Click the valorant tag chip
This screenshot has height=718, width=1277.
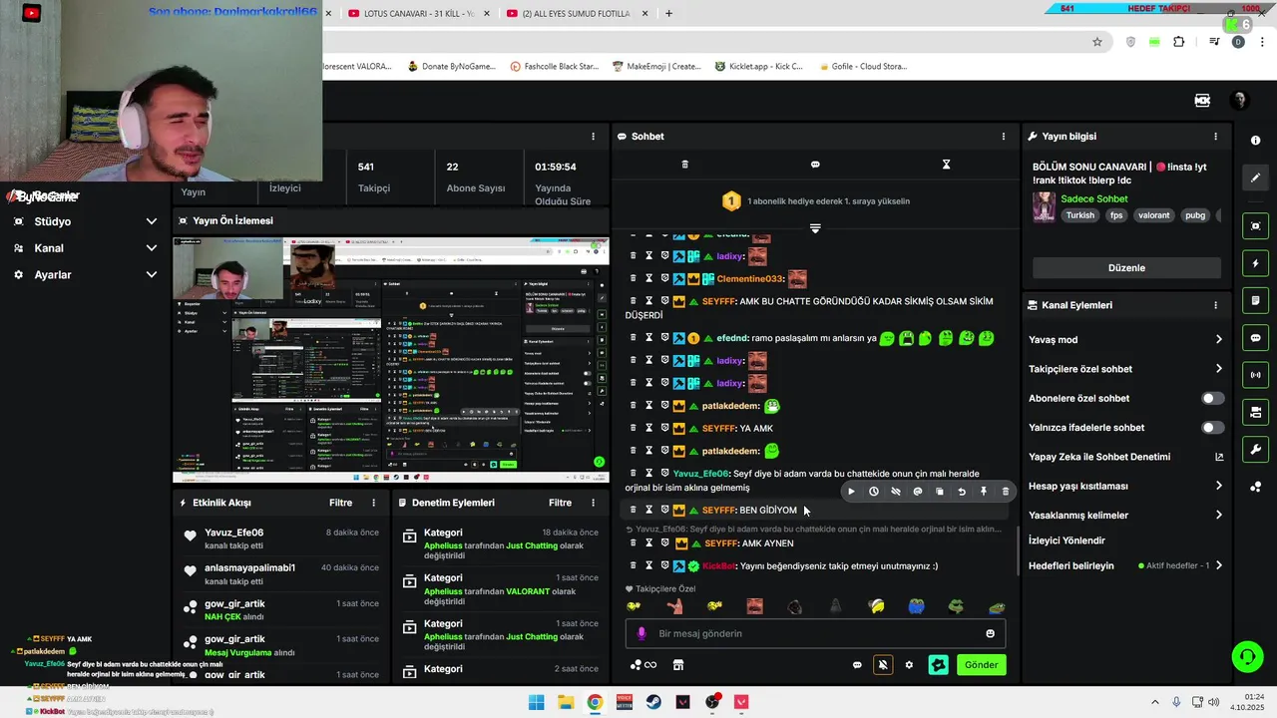point(1154,215)
